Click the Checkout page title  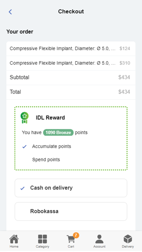[x=71, y=12]
